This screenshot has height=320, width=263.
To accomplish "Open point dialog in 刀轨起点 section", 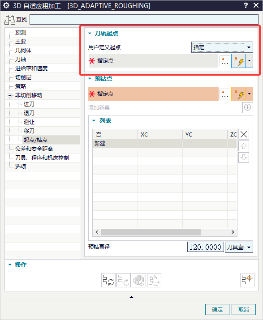I will tap(225, 61).
